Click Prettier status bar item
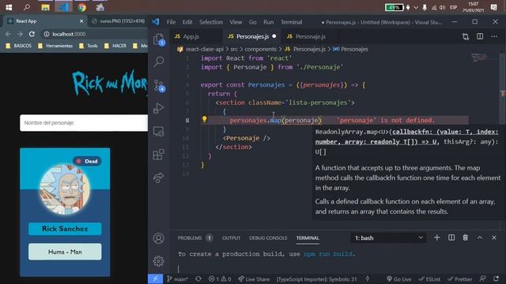 460,278
